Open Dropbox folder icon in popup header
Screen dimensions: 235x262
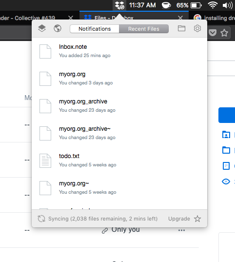click(181, 28)
